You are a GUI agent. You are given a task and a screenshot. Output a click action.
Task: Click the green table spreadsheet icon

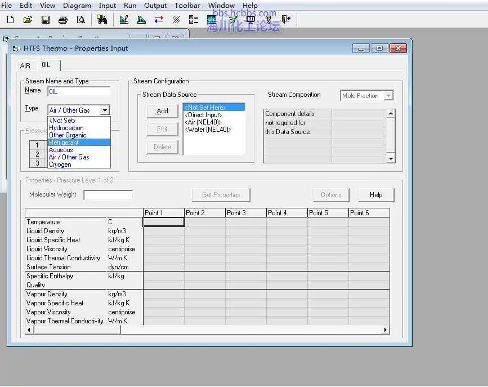(x=212, y=20)
